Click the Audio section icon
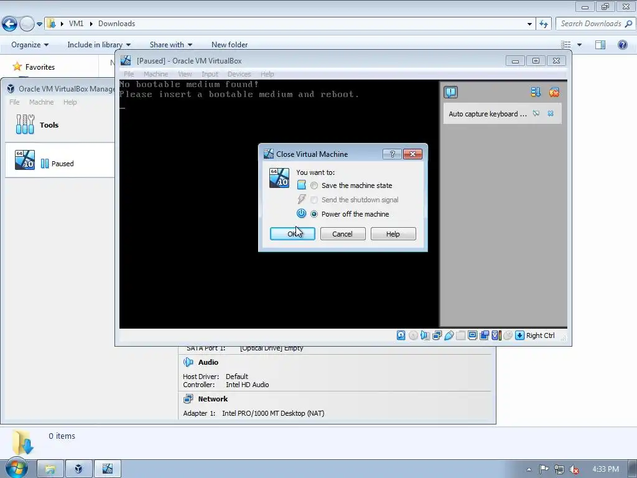The image size is (637, 478). click(x=188, y=362)
